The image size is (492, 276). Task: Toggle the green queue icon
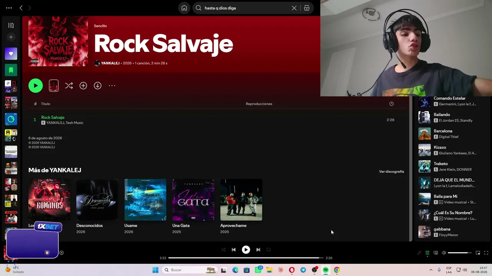point(427,253)
